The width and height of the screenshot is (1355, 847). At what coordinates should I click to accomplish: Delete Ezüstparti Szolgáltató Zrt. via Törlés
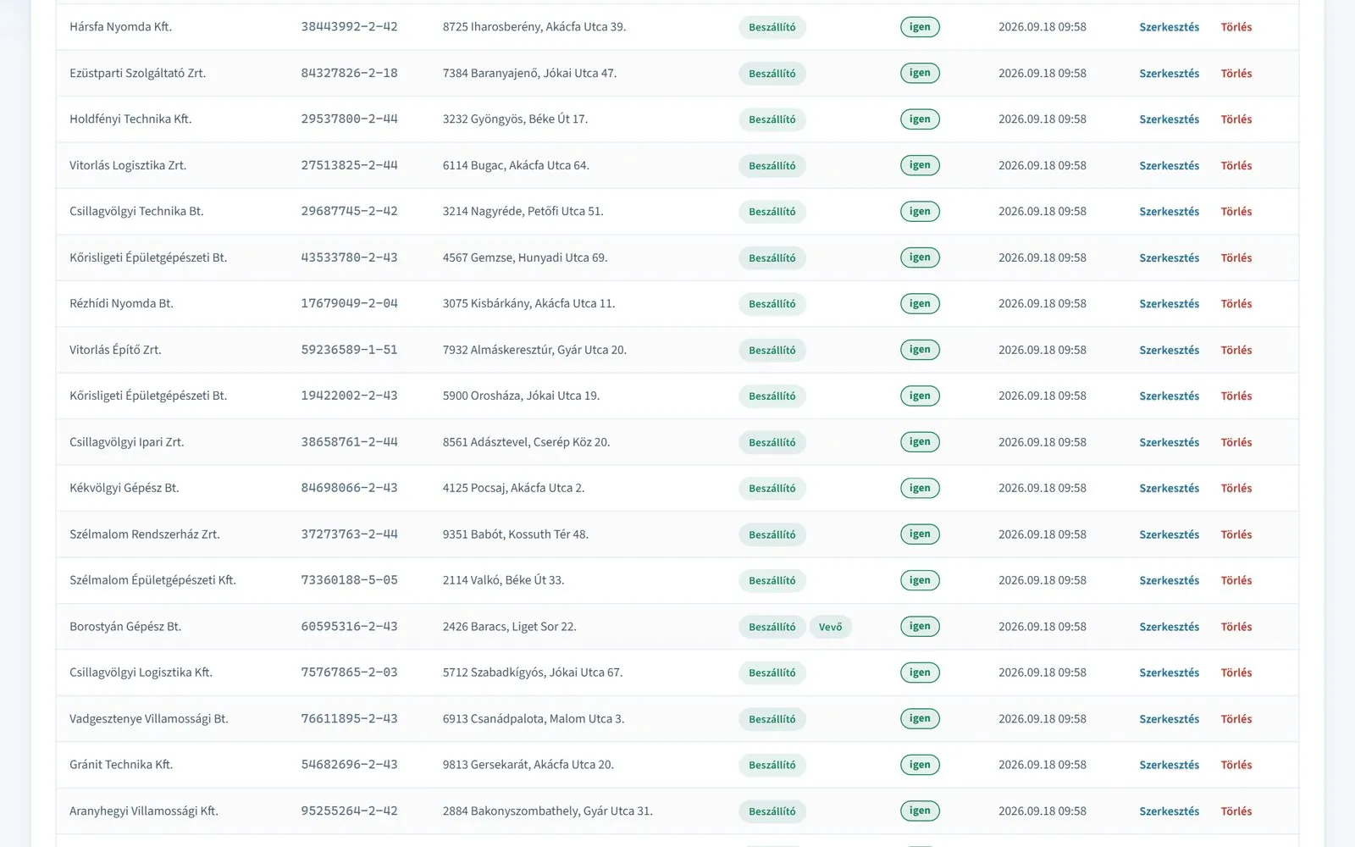click(1236, 74)
